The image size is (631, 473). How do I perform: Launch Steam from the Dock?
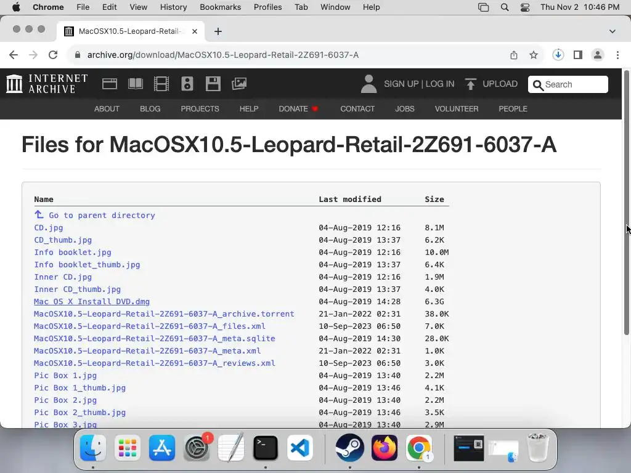coord(350,448)
